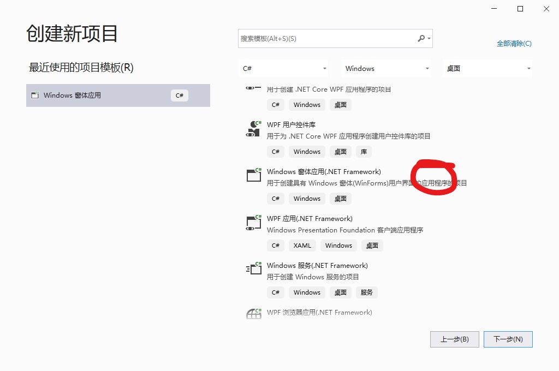Viewport: 559px width, 371px height.
Task: Click the 桌面 tag under Windows 窗体应用(.NET Framework)
Action: [341, 199]
